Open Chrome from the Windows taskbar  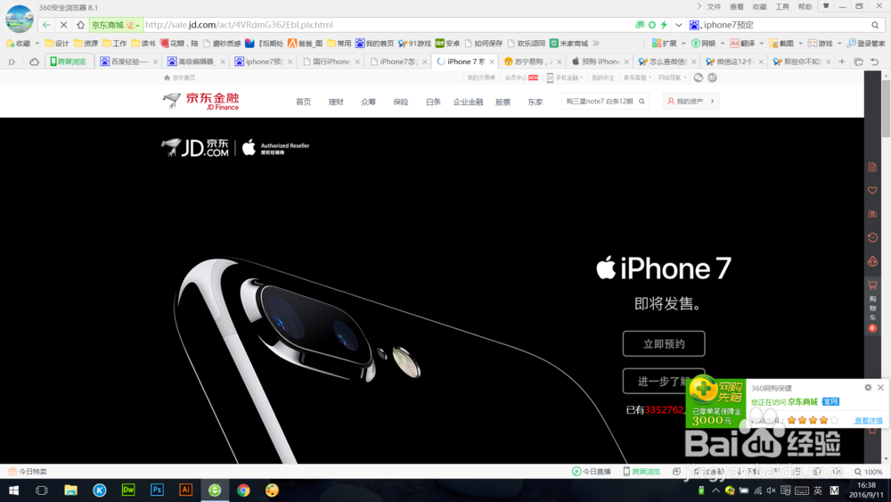[x=243, y=490]
